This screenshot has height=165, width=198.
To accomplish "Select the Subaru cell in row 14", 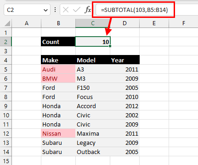I will (x=58, y=152).
